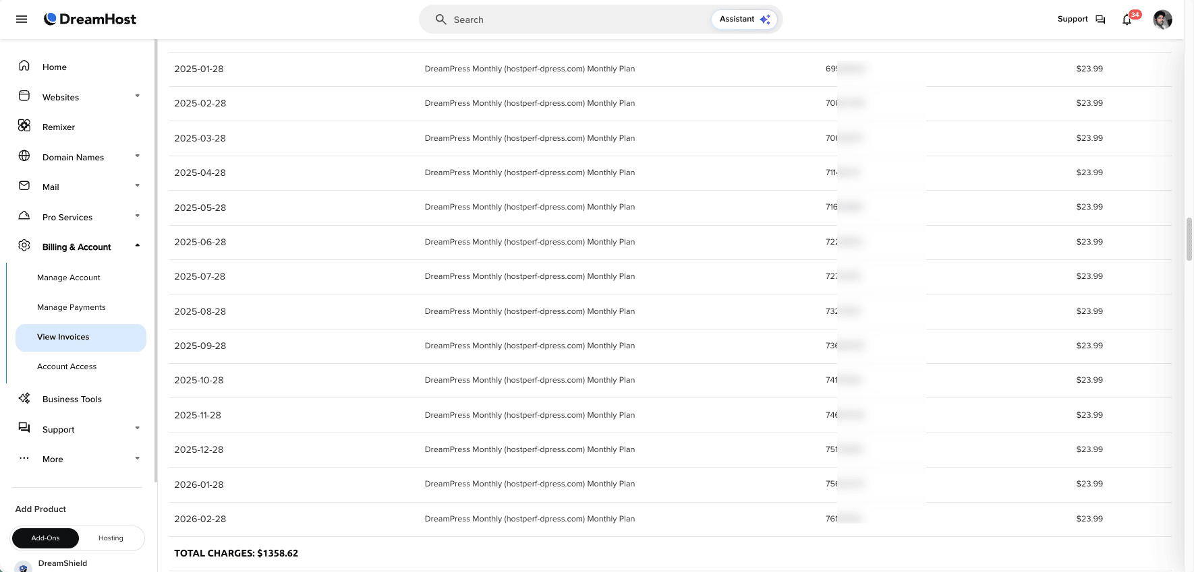Click the 2025-01-28 invoice date
Image resolution: width=1194 pixels, height=572 pixels.
(x=199, y=69)
